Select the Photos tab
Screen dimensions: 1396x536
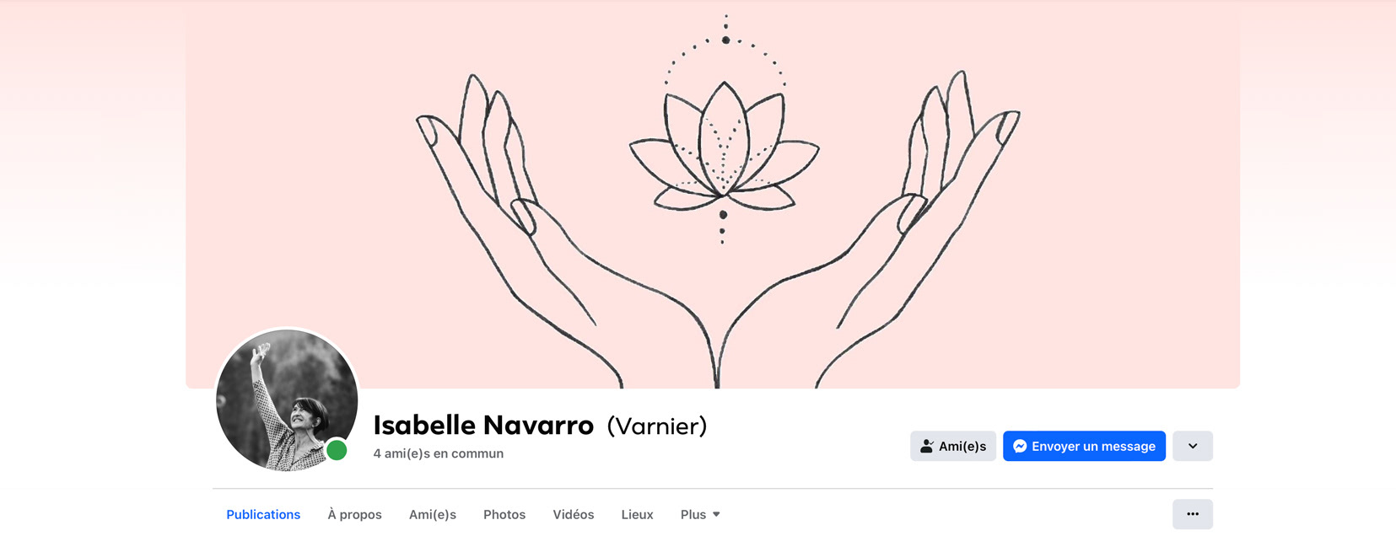pyautogui.click(x=504, y=514)
